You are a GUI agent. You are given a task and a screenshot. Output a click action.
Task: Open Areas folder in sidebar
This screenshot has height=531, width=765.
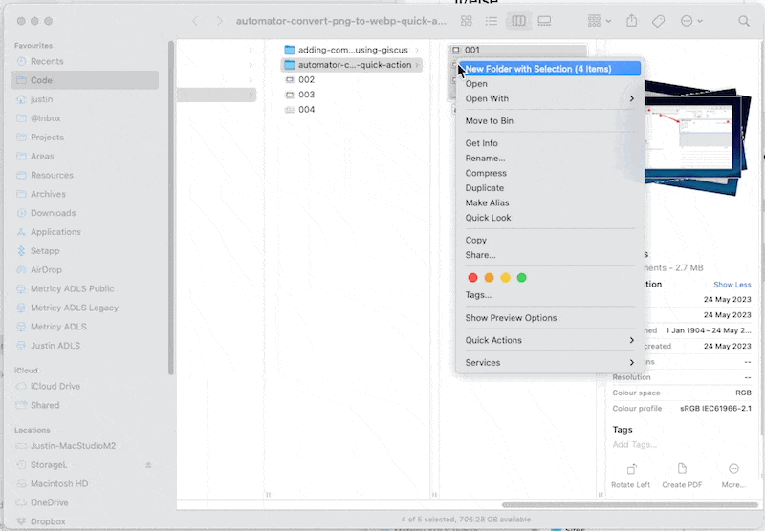pyautogui.click(x=85, y=157)
